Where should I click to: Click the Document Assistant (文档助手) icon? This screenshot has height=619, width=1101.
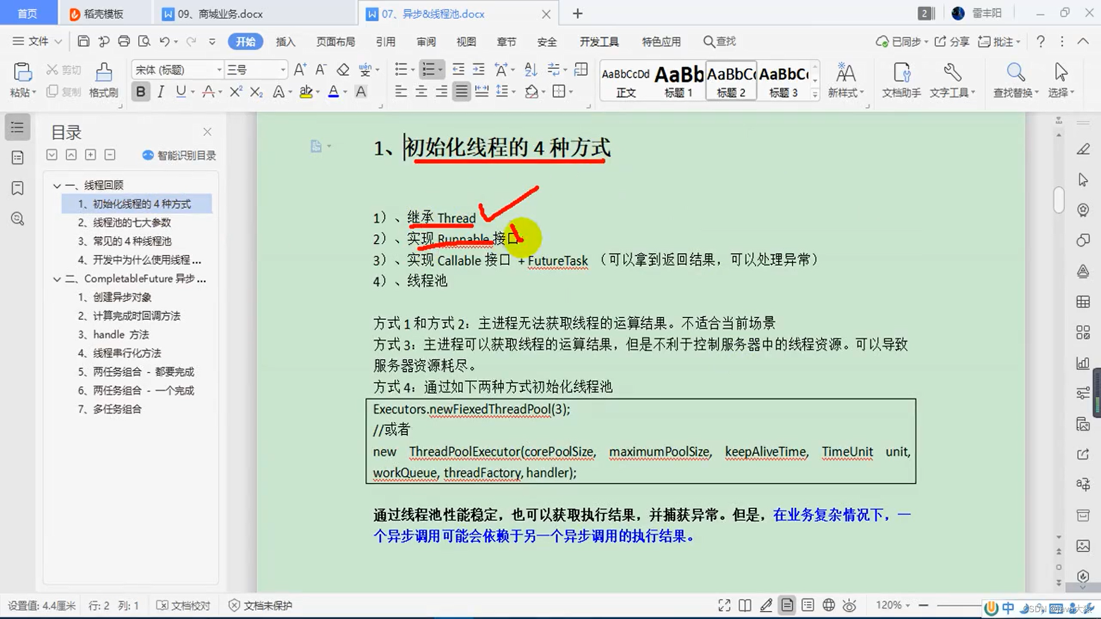click(x=901, y=73)
